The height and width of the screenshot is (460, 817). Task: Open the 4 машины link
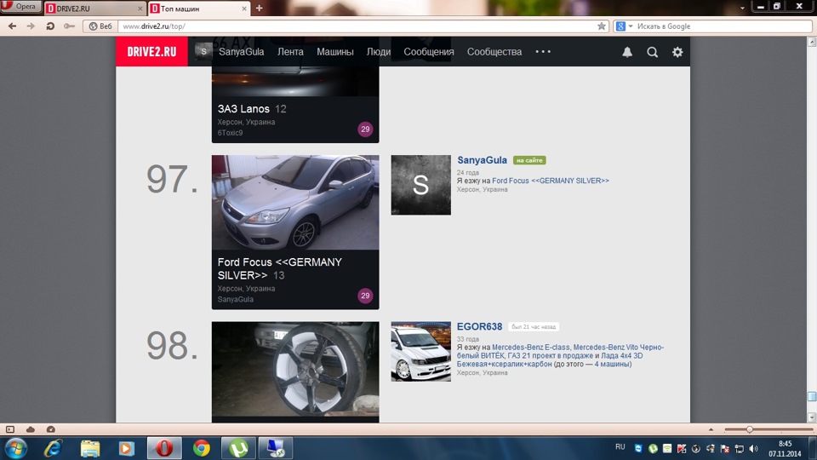(x=612, y=364)
